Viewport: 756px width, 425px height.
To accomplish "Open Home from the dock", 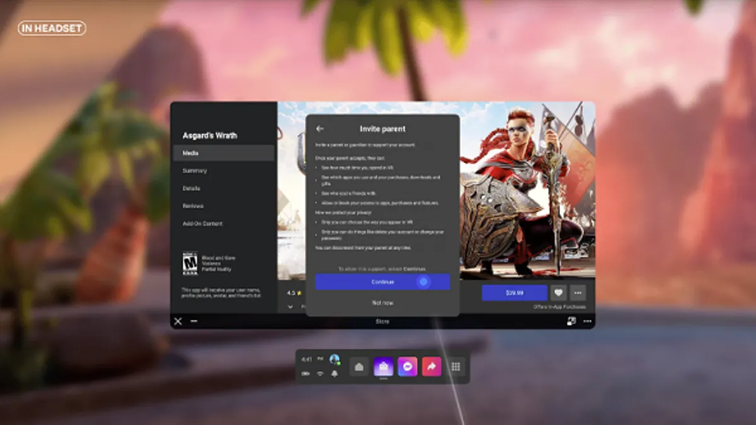I will click(x=359, y=366).
